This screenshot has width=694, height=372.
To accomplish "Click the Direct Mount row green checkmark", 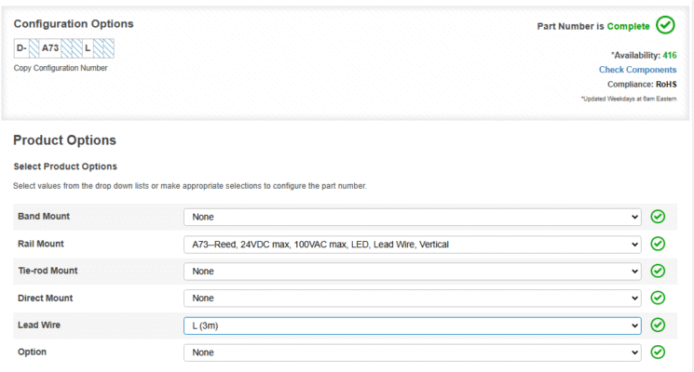I will click(x=658, y=299).
